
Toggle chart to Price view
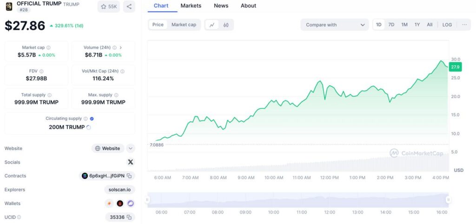point(158,25)
